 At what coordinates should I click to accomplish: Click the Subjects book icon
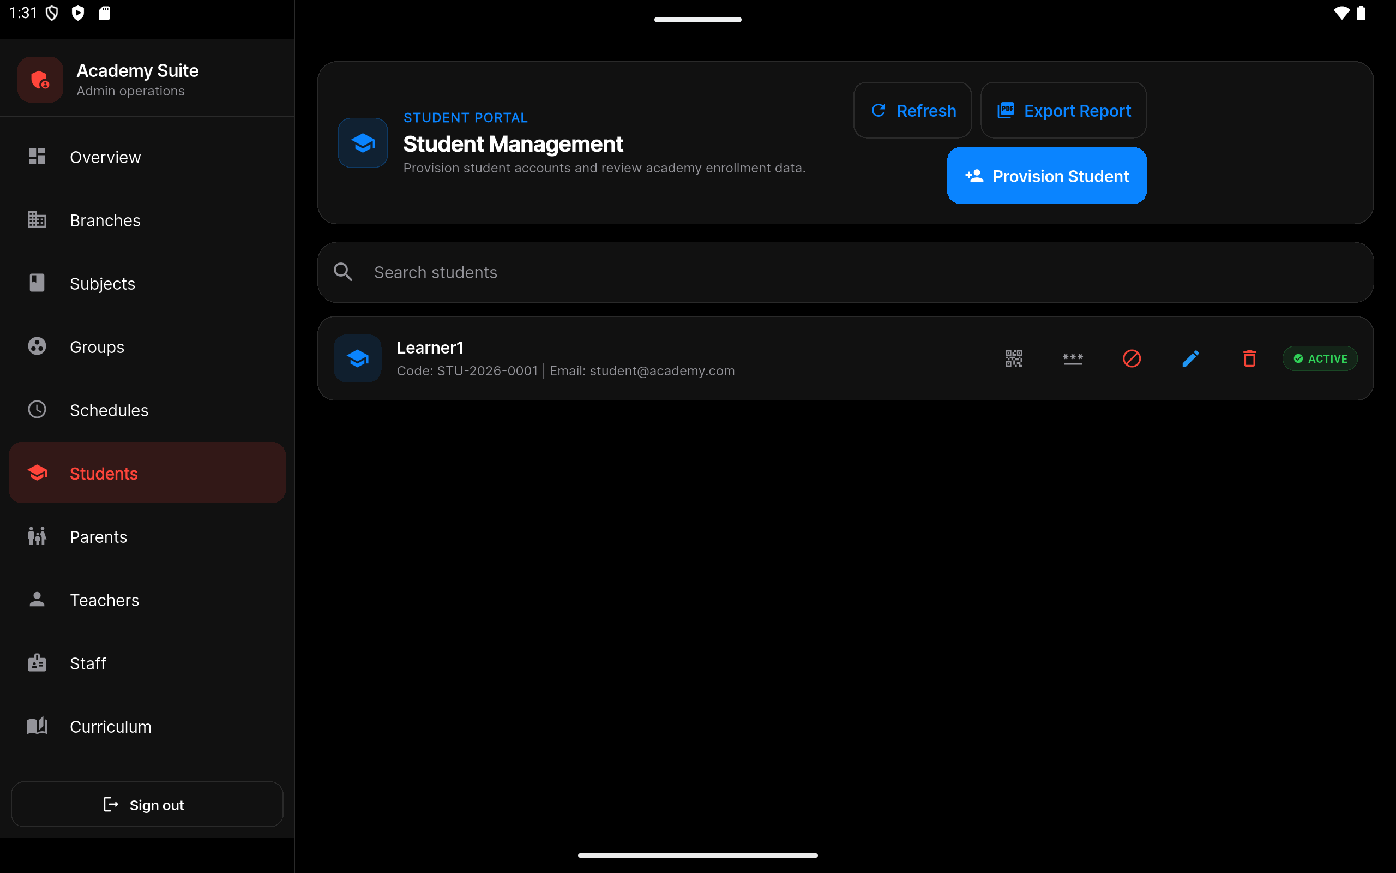(37, 283)
